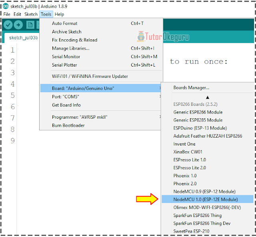256x237 pixels.
Task: Select ESPresso Lite 2.0
Action: pos(207,168)
